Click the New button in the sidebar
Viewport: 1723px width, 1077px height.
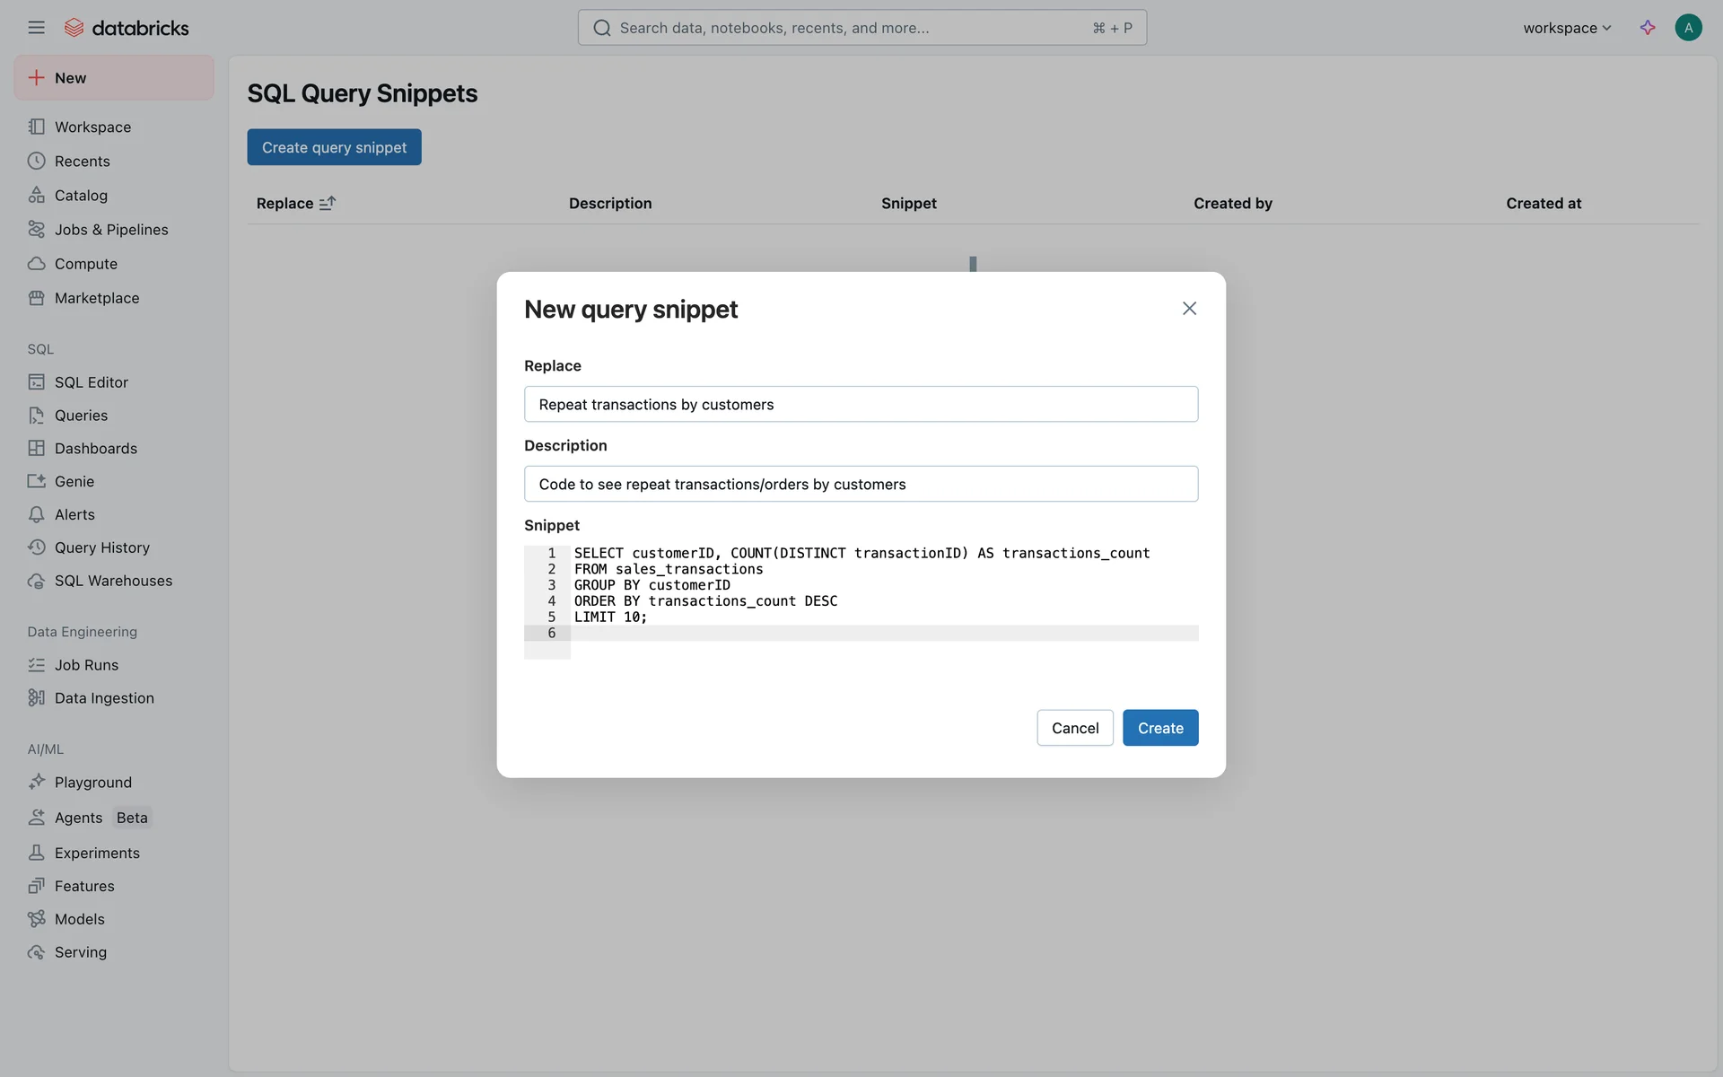(114, 78)
